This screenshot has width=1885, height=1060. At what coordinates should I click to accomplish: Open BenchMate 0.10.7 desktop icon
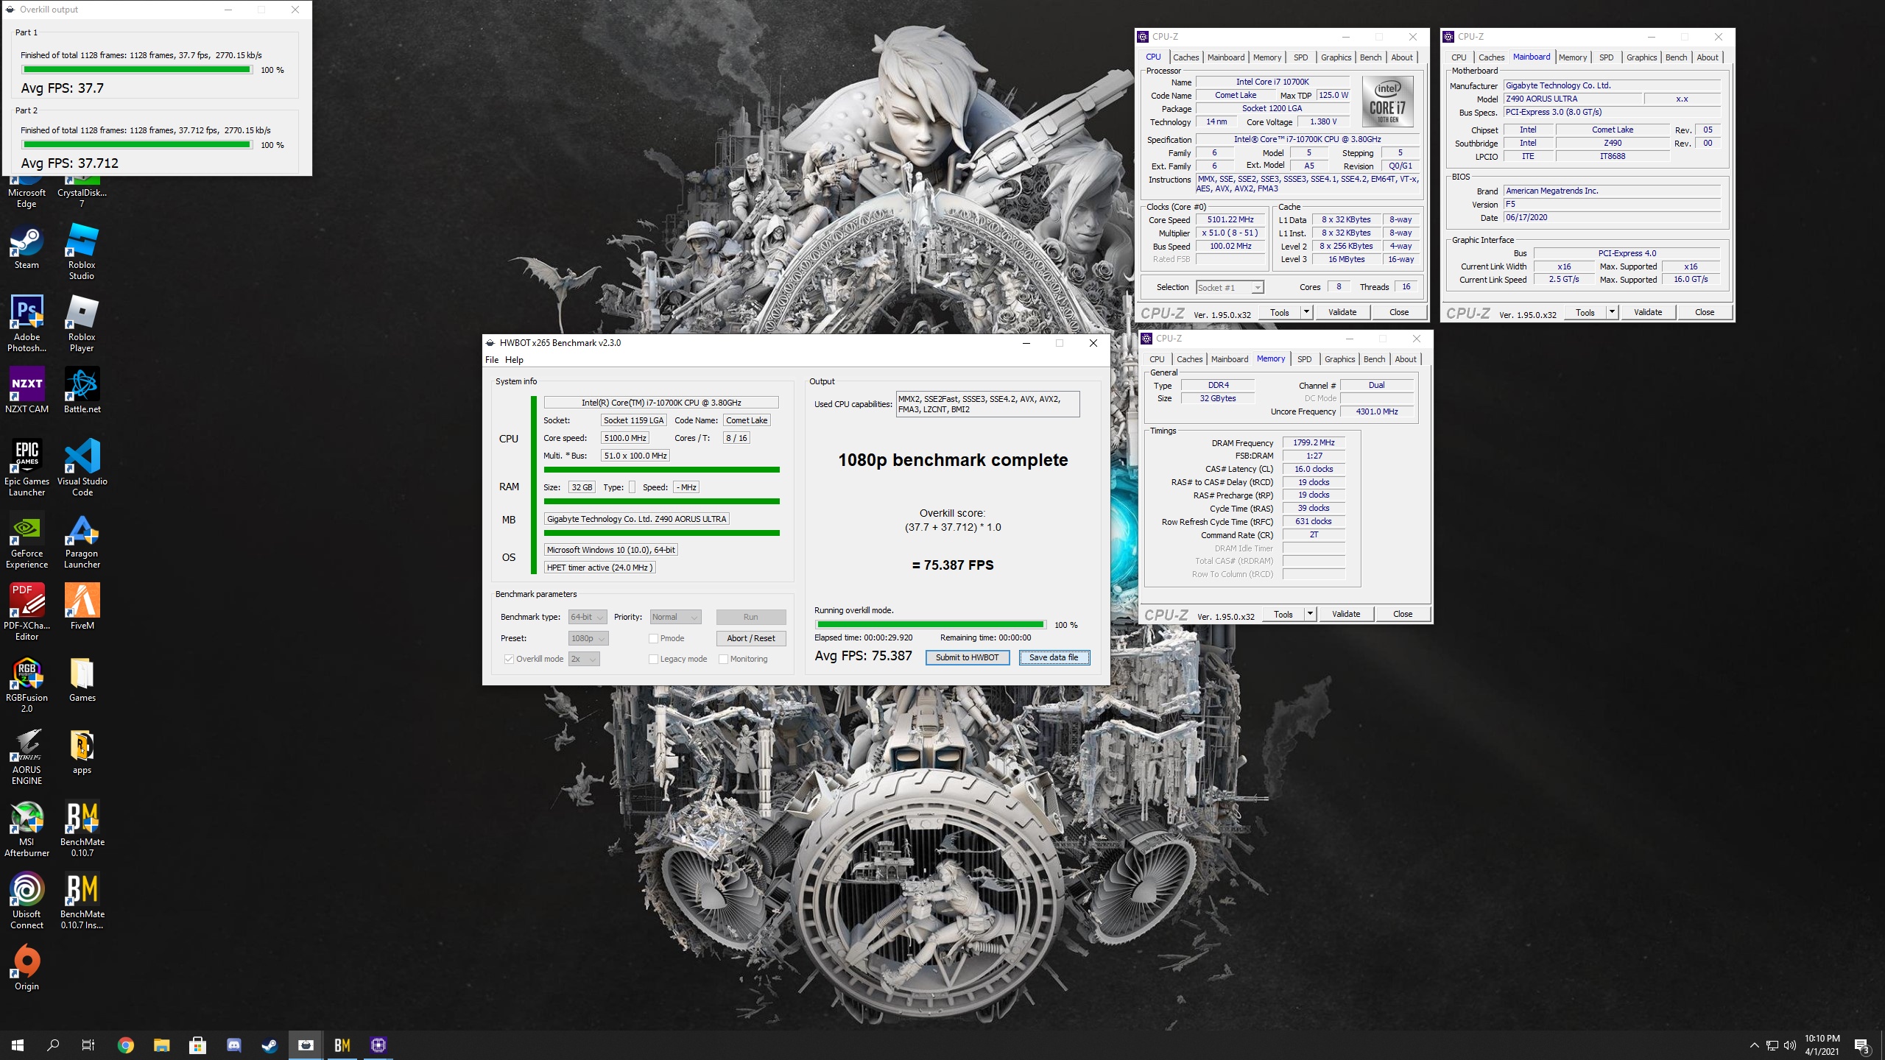tap(82, 829)
